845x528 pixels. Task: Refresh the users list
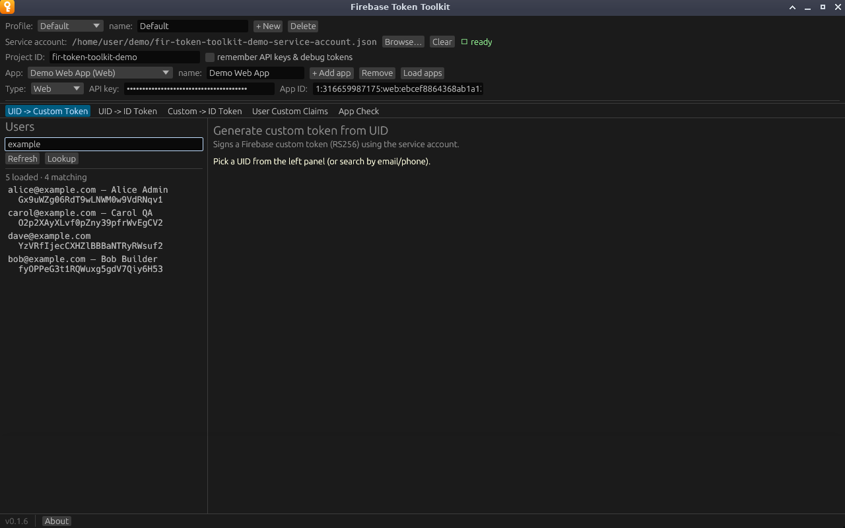(22, 158)
